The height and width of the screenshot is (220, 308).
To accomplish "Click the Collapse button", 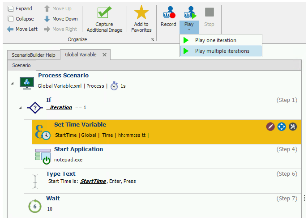I will pyautogui.click(x=21, y=19).
